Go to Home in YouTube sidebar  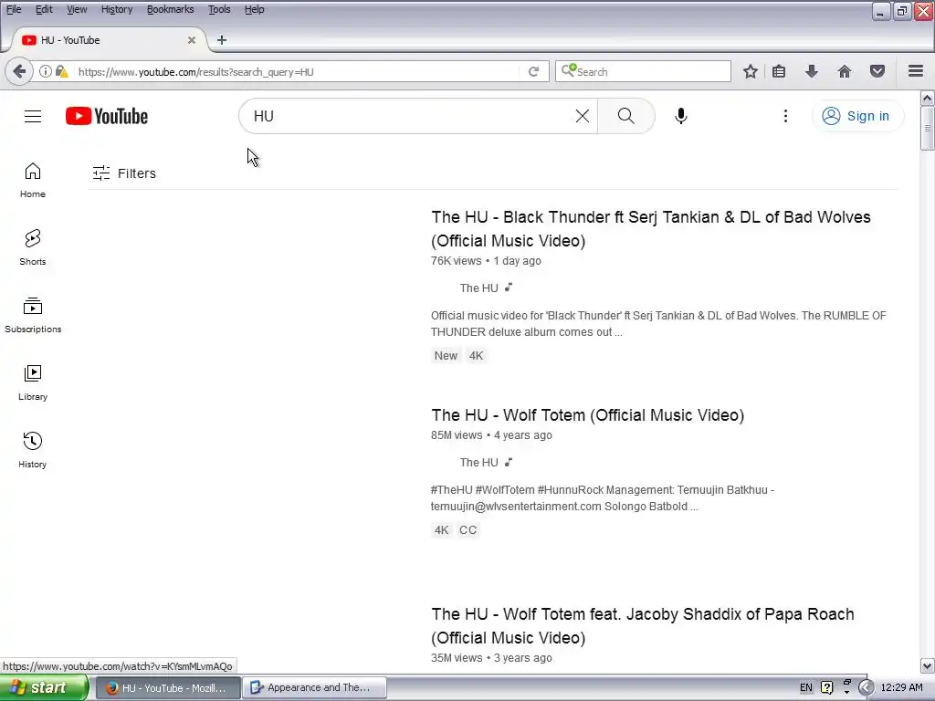point(33,180)
